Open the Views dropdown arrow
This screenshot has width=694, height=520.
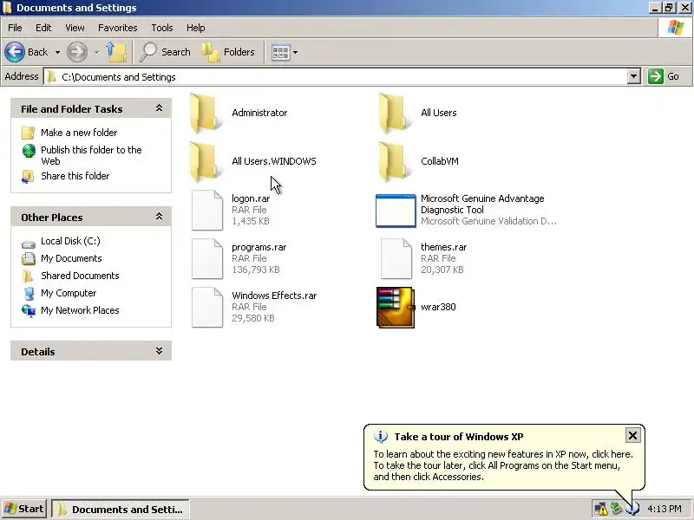(295, 53)
